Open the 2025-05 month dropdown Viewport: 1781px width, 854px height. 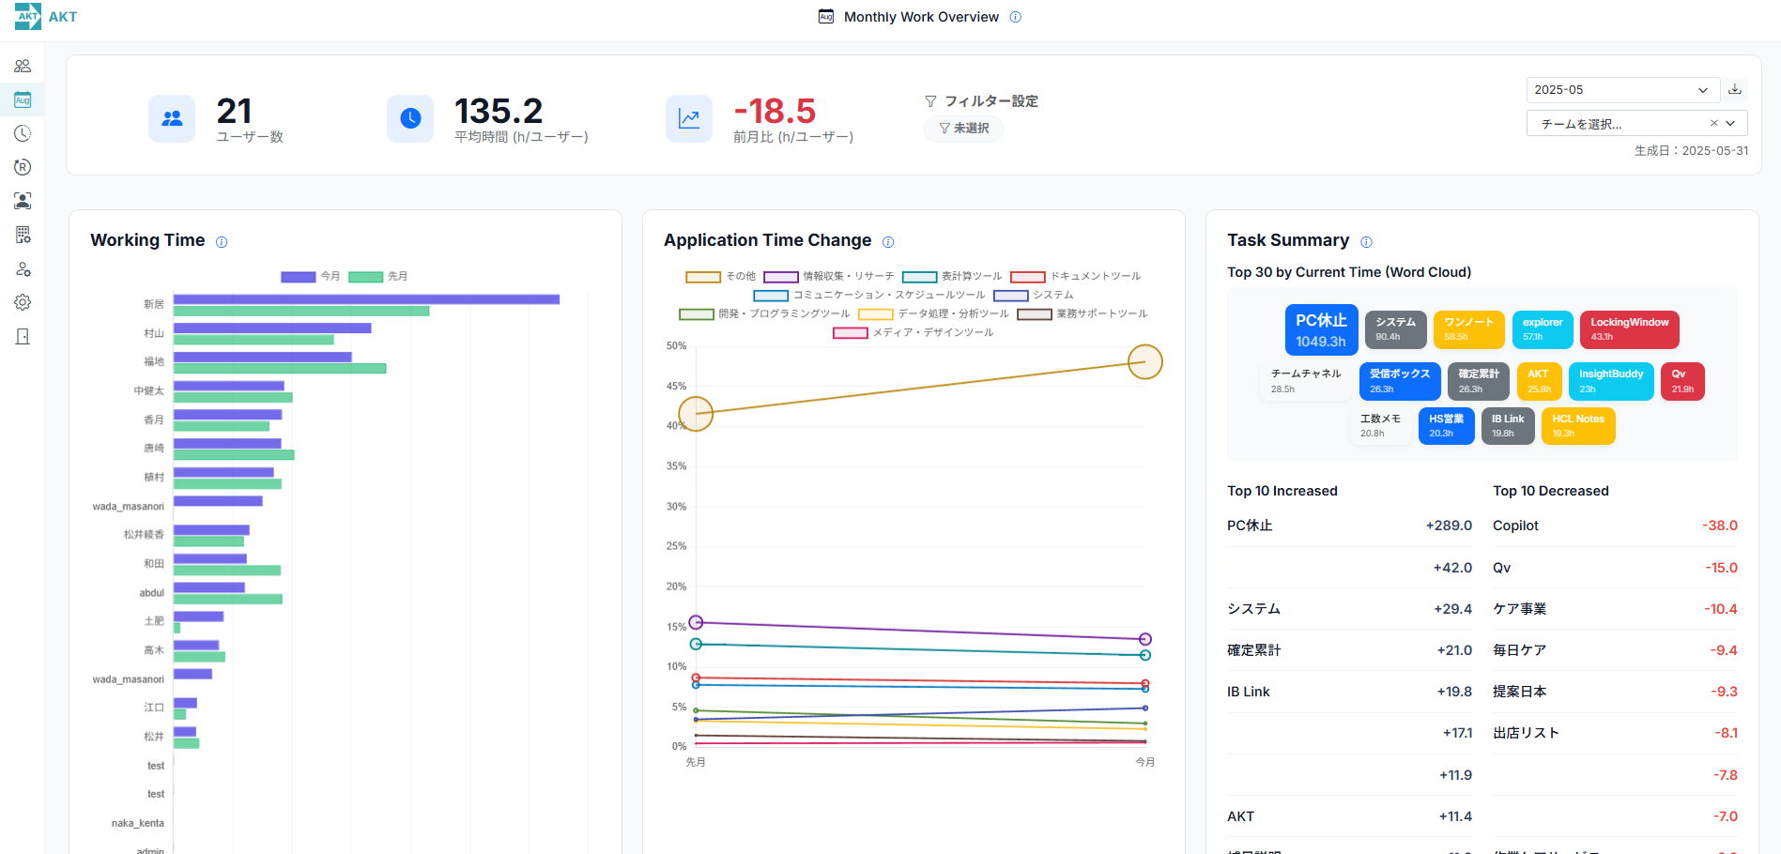coord(1622,90)
